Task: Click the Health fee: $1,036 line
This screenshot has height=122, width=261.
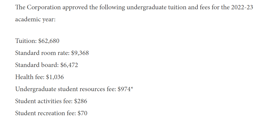Action: (39, 77)
